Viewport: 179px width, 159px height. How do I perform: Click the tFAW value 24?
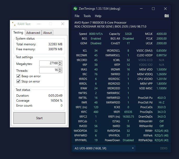(x=96, y=88)
